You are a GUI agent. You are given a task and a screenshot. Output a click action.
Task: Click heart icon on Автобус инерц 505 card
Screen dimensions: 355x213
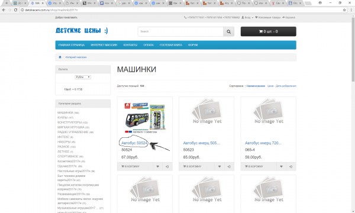(220, 167)
